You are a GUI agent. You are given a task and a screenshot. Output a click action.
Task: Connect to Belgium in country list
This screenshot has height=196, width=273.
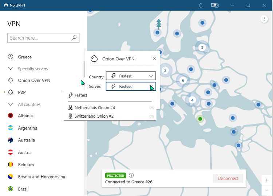[26, 165]
